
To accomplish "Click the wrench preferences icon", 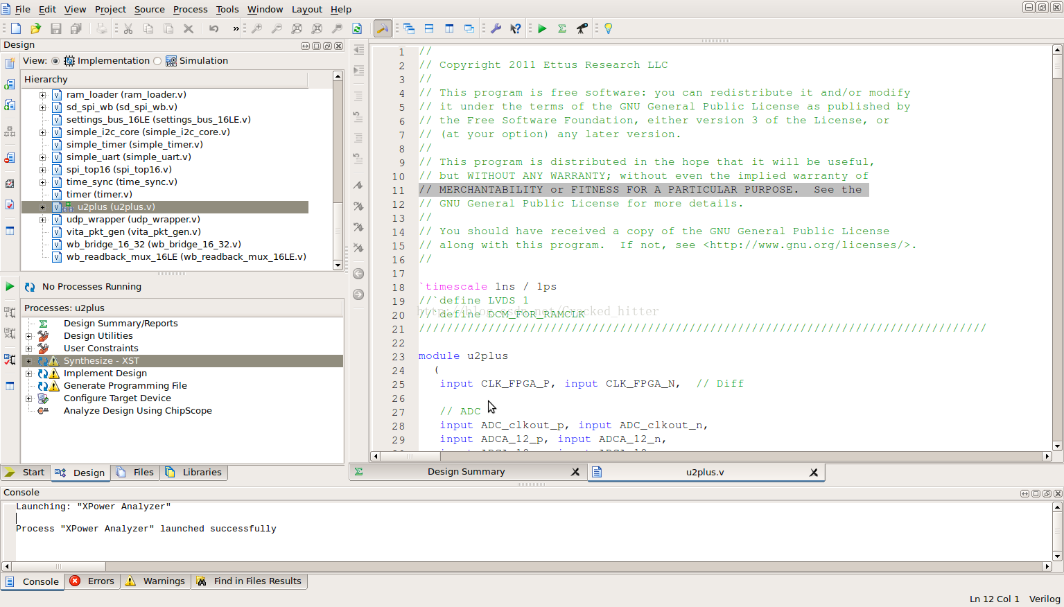I will tap(496, 28).
